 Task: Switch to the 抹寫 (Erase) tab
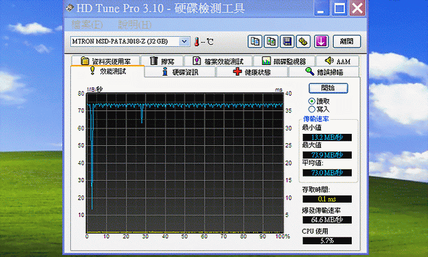pyautogui.click(x=162, y=61)
